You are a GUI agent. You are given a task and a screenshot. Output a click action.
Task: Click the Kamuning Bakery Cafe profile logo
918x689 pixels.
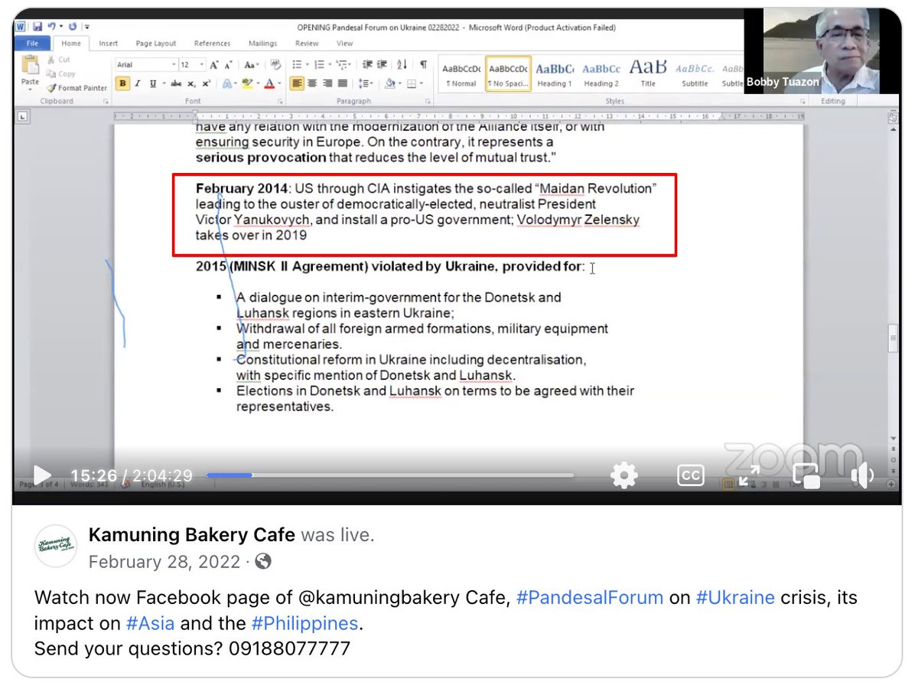point(56,546)
